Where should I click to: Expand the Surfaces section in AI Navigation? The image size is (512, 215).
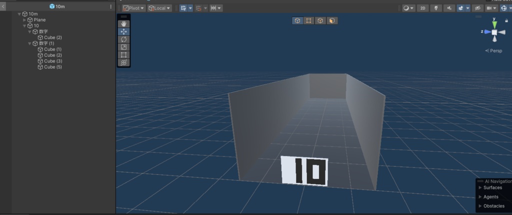[480, 187]
